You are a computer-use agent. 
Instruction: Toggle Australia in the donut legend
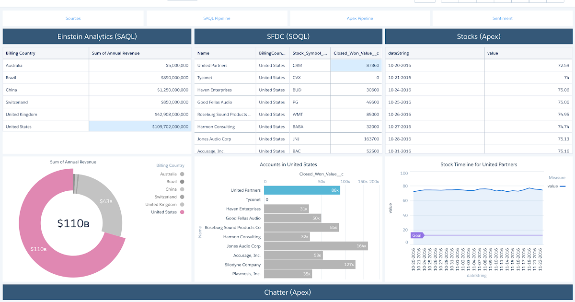(x=172, y=174)
